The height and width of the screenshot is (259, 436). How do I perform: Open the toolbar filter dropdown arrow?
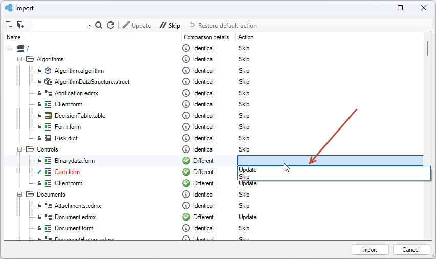click(89, 25)
